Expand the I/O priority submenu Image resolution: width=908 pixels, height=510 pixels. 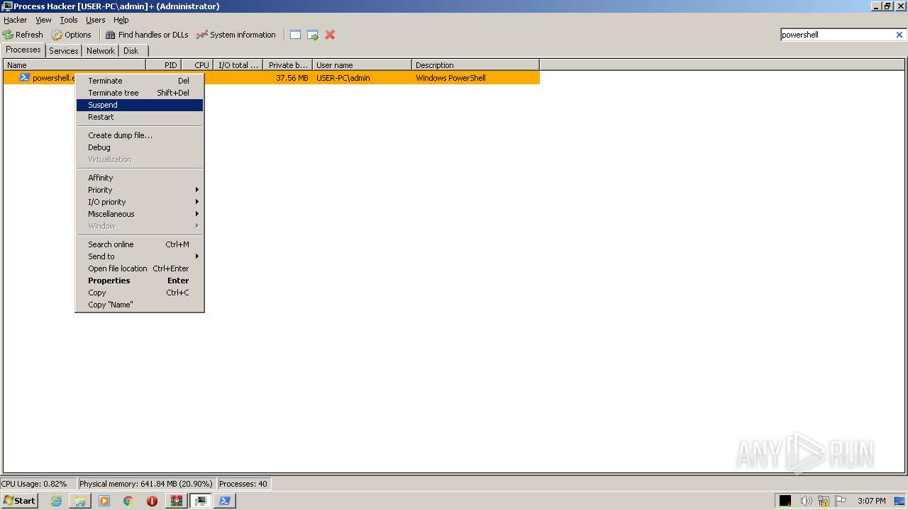pos(140,202)
